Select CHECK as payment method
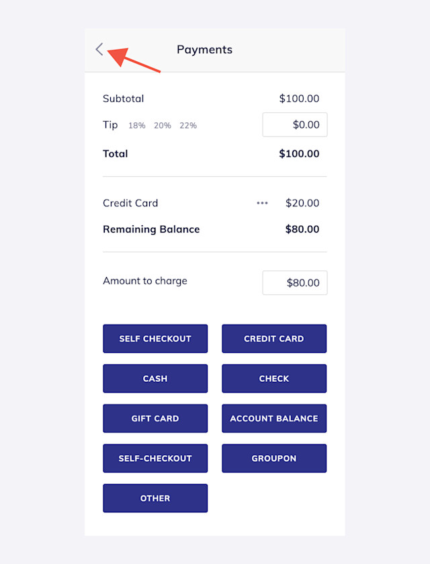The height and width of the screenshot is (564, 430). (x=274, y=378)
